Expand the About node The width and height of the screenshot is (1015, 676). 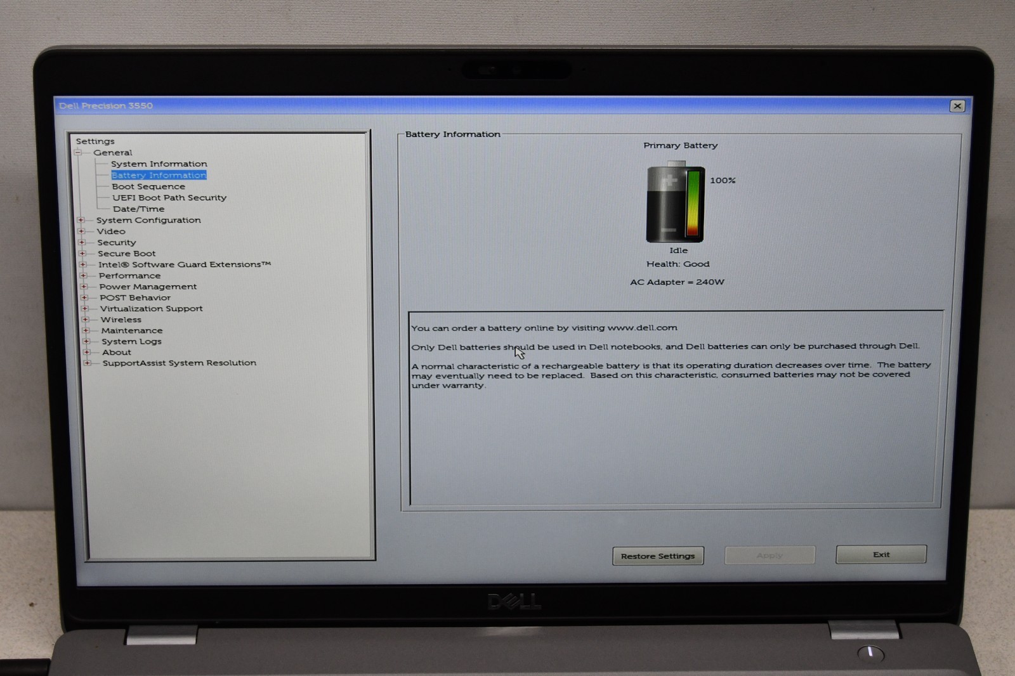[87, 352]
